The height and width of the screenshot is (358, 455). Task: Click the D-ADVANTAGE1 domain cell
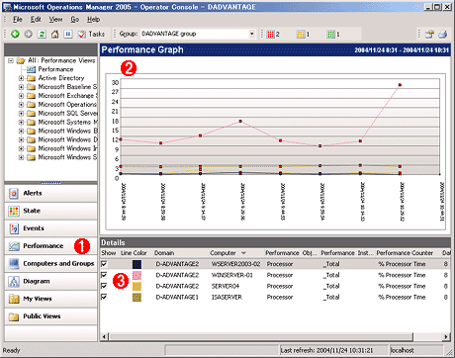[x=177, y=297]
